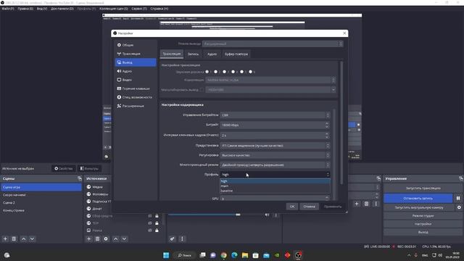
Task: Move the scene down with arrow icon
Action: tap(32, 239)
